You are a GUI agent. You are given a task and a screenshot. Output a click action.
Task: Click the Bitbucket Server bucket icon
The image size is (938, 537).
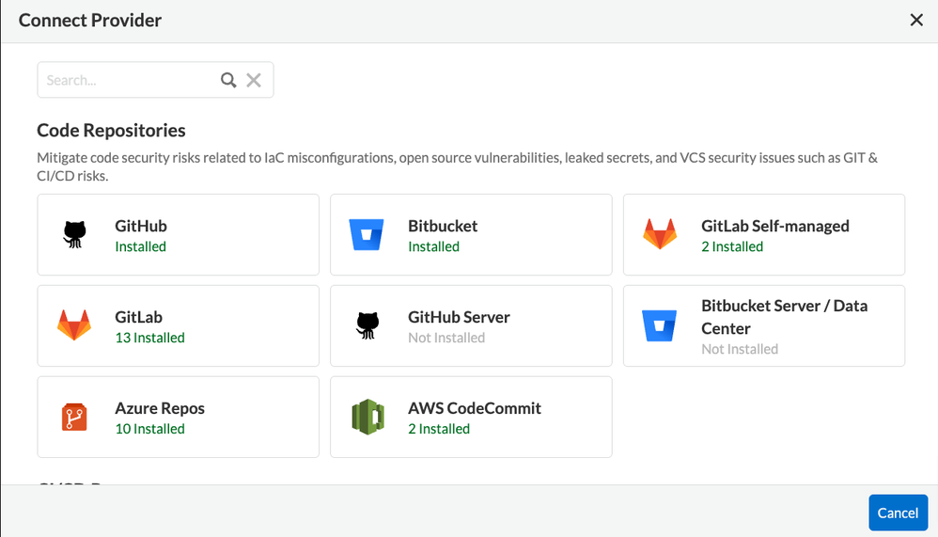[x=660, y=325]
